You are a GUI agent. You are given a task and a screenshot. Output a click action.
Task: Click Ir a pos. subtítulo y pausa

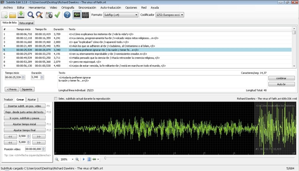25,118
